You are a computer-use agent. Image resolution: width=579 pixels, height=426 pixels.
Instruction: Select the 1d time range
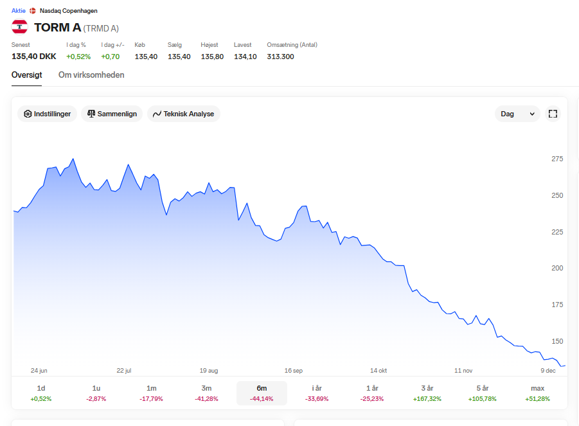click(41, 393)
